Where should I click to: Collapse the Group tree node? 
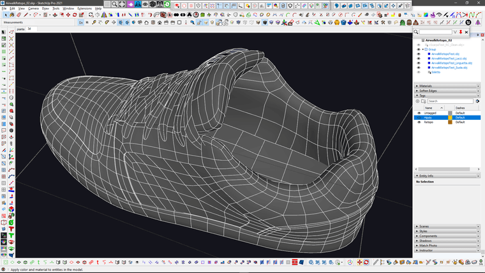(x=423, y=49)
